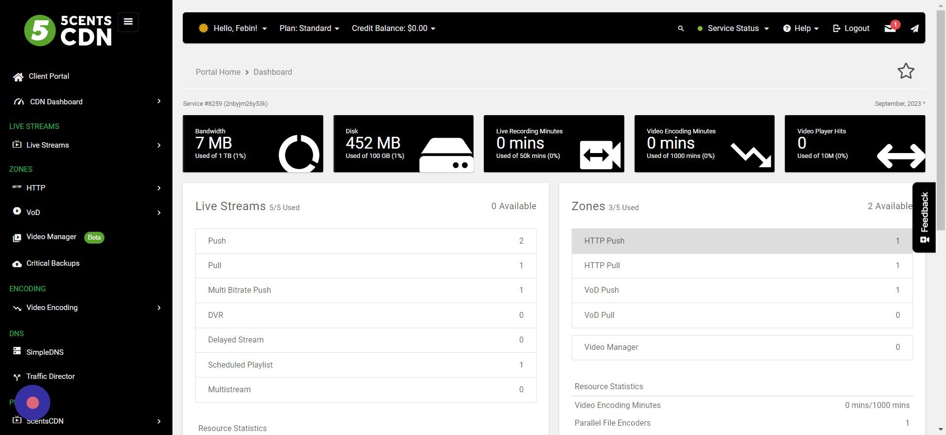
Task: Click the Critical Backups cloud icon
Action: 17,264
